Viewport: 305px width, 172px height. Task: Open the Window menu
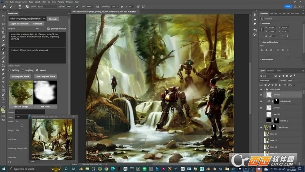tap(69, 2)
